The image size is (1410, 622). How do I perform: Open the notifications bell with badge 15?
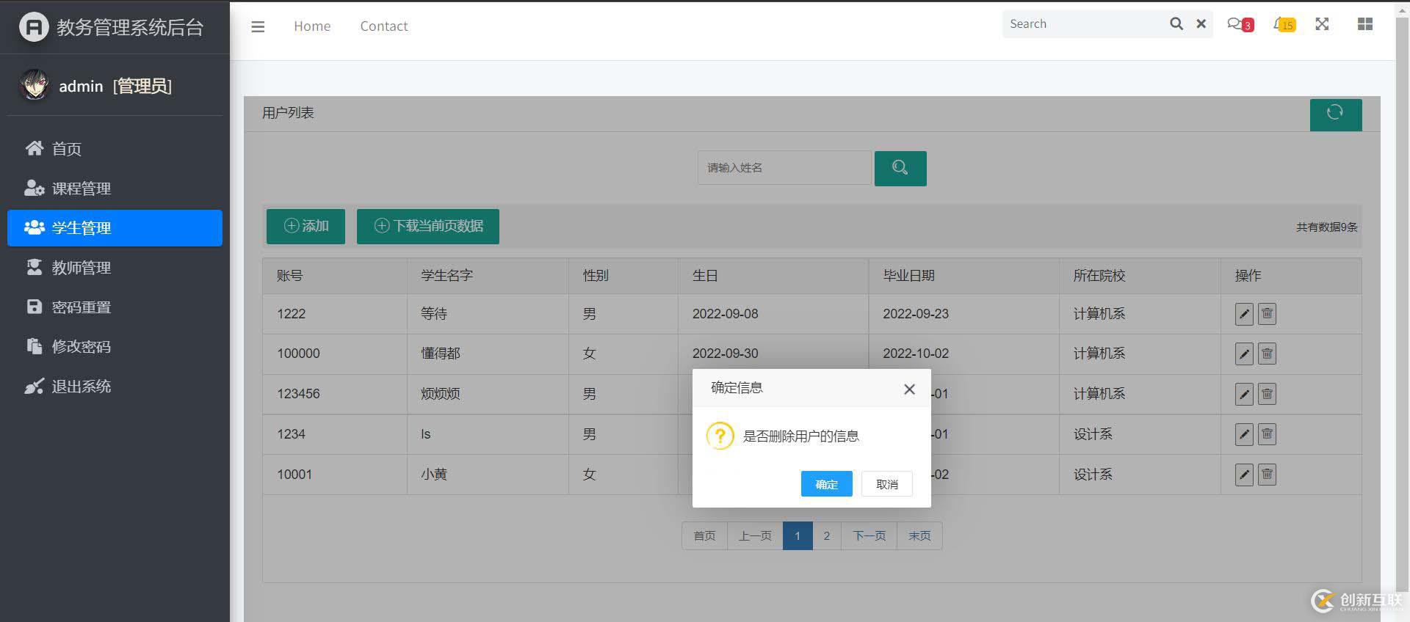(1282, 24)
